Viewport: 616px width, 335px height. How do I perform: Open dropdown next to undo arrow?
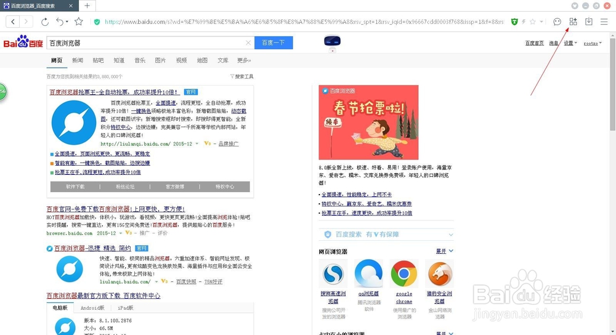(x=67, y=22)
